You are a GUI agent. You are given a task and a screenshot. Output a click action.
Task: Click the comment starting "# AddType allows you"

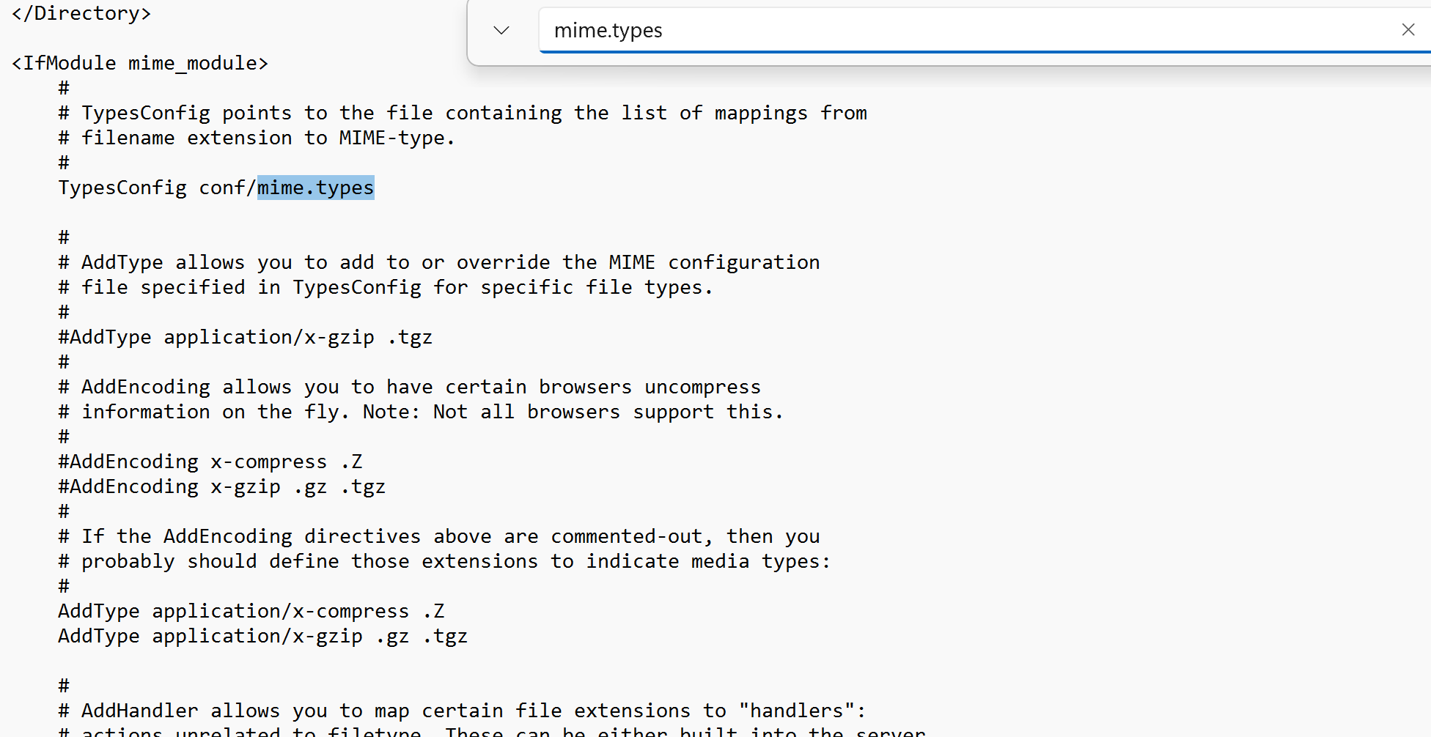tap(439, 262)
